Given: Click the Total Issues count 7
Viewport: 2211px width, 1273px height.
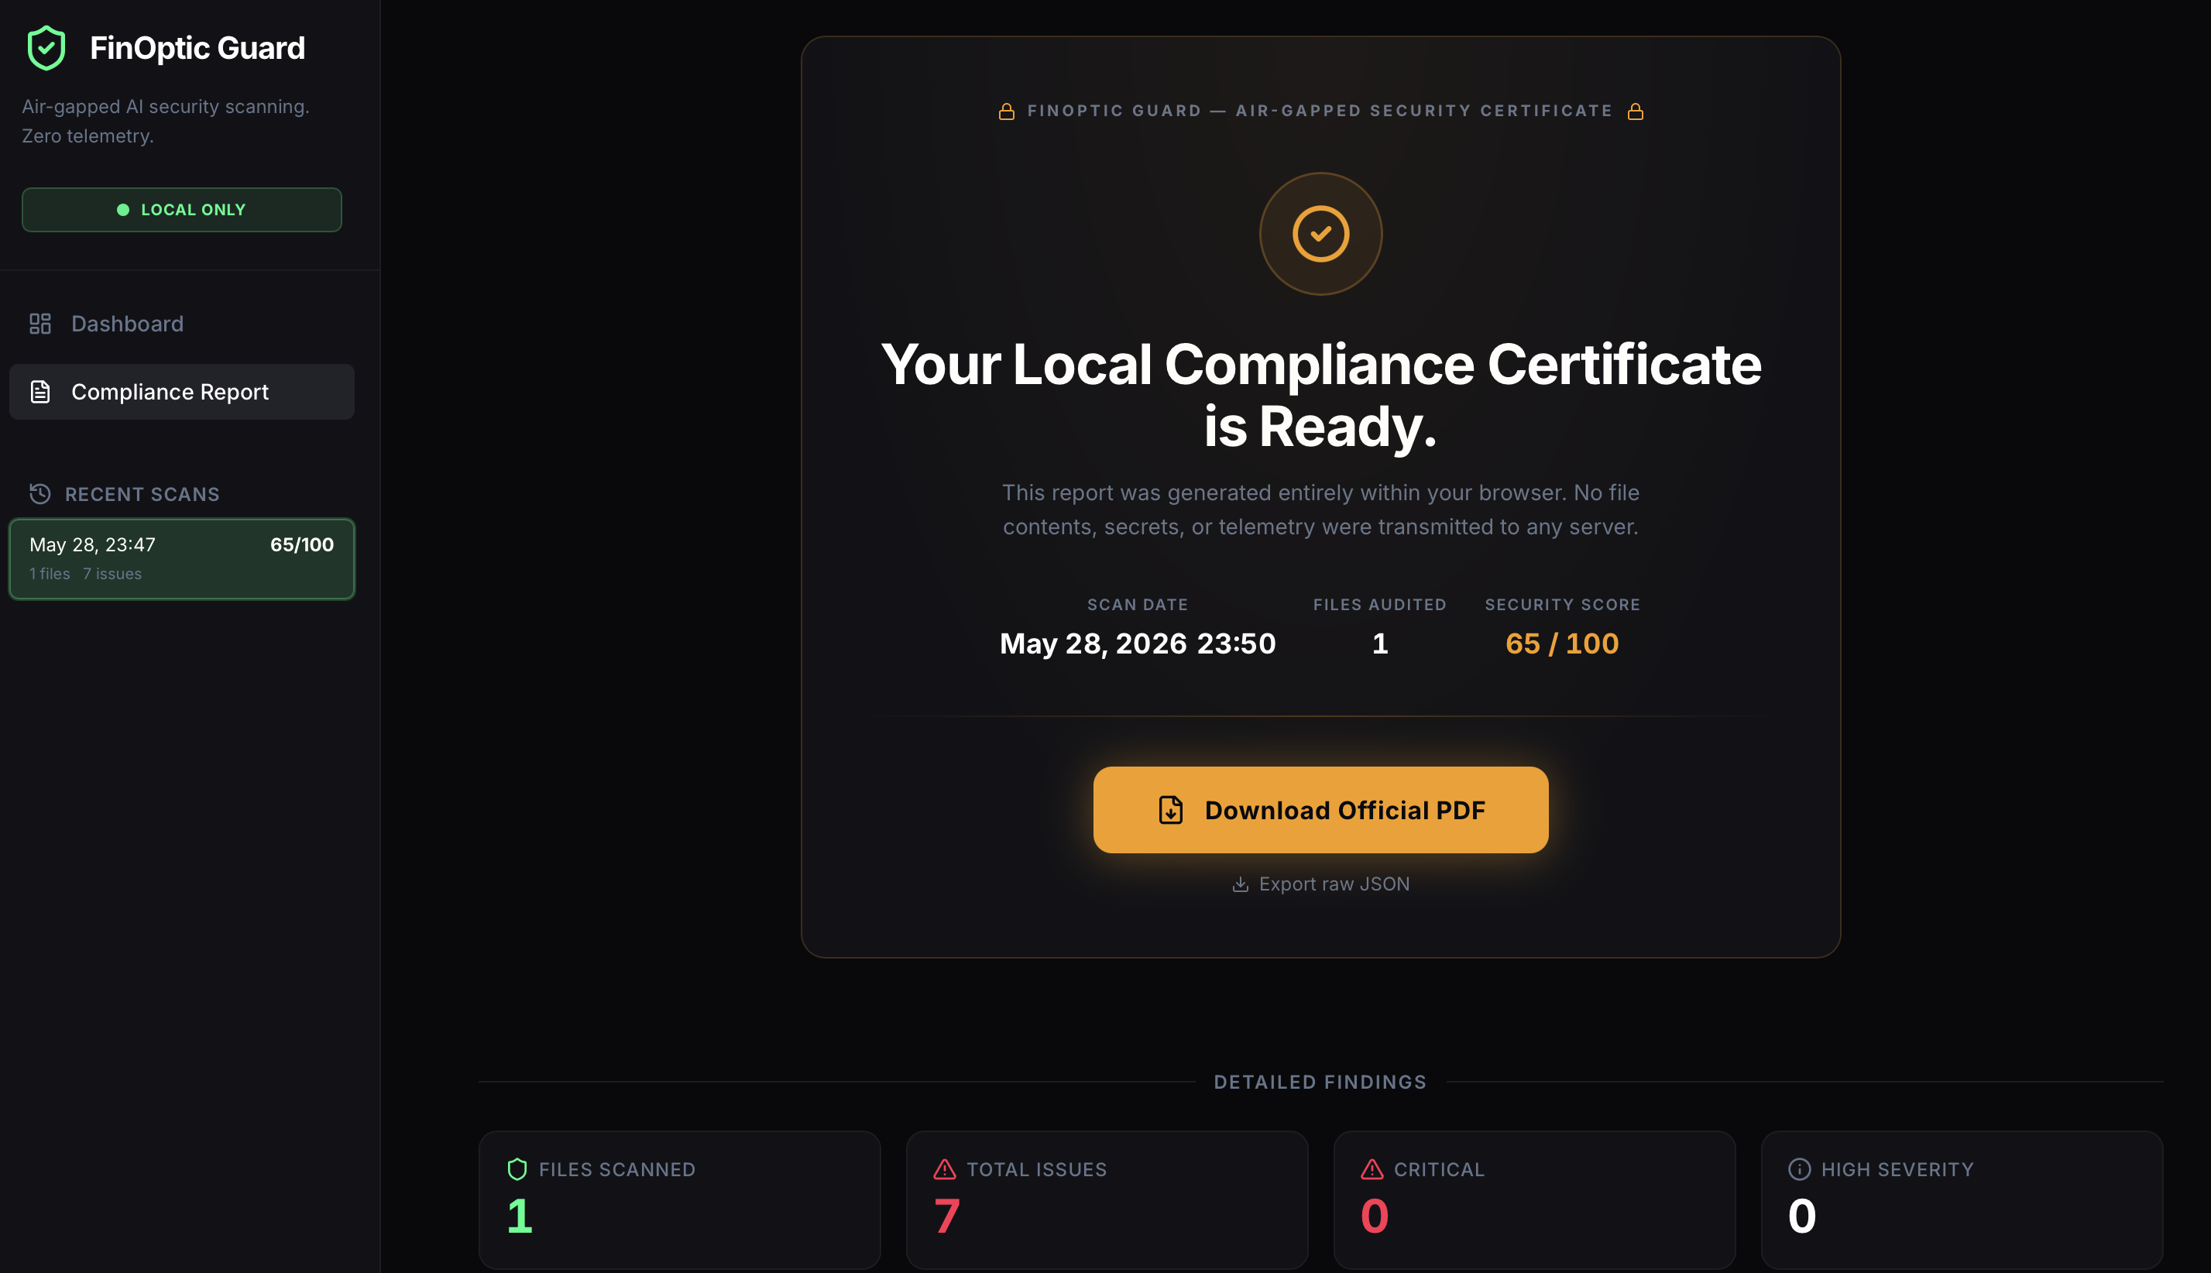Looking at the screenshot, I should point(947,1216).
